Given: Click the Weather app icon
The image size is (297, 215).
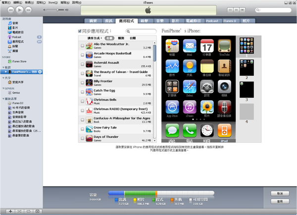Looking at the screenshot, I should [x=190, y=66].
